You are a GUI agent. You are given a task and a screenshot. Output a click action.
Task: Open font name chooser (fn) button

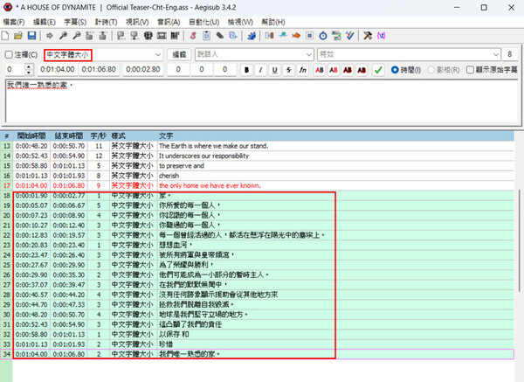point(302,69)
